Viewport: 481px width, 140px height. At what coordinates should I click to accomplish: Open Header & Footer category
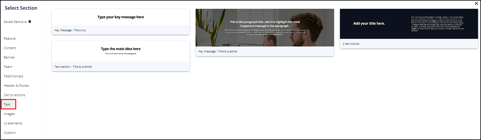pyautogui.click(x=17, y=86)
